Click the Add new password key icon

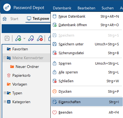18,38
